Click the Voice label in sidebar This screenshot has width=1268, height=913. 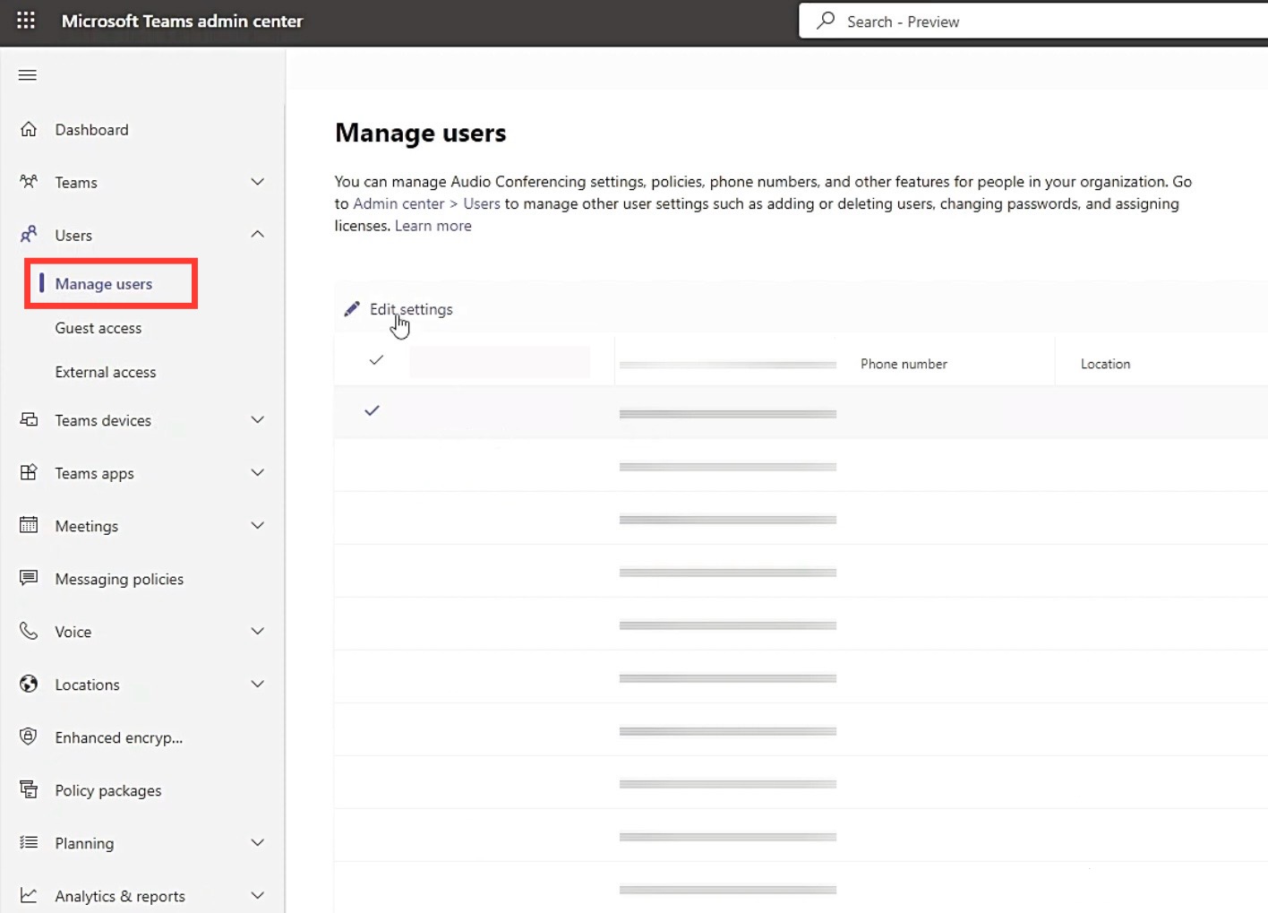pyautogui.click(x=73, y=632)
